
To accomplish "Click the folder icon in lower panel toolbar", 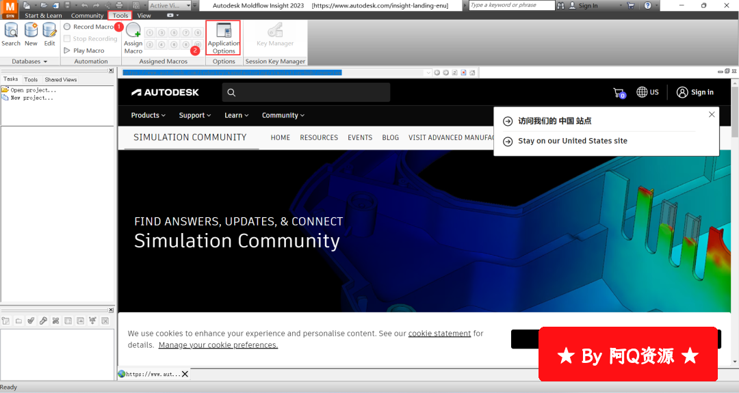I will (19, 321).
